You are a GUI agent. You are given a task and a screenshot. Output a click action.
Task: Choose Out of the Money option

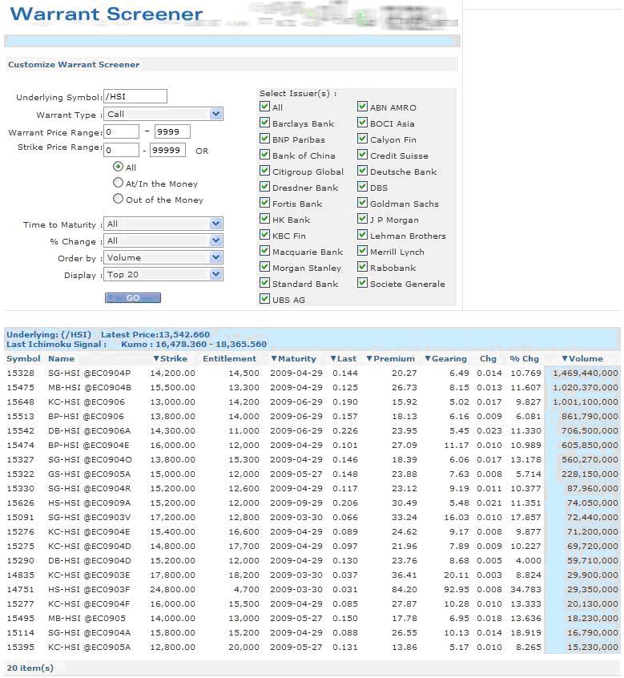(118, 199)
